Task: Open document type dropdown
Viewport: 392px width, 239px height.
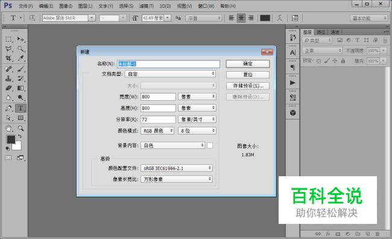Action: [171, 74]
